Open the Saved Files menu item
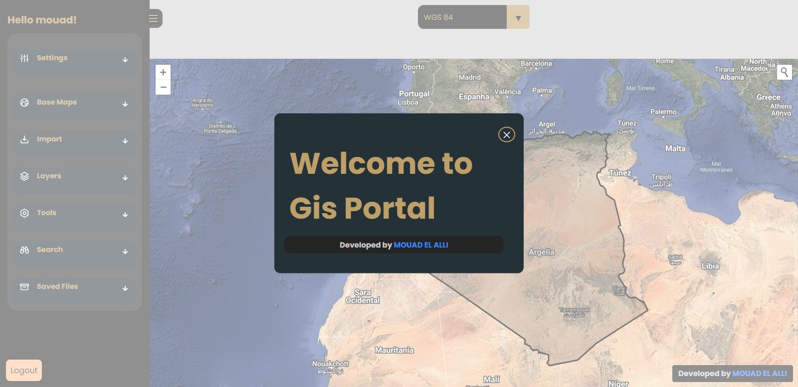Screen dimensions: 798x387 click(57, 286)
